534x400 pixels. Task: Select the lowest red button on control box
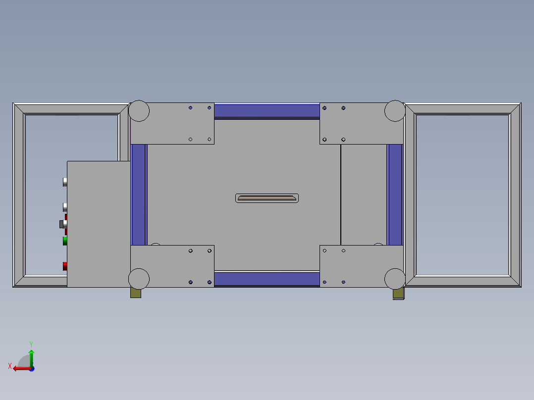[x=65, y=266]
